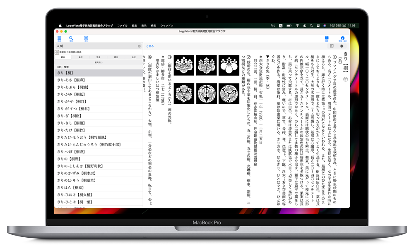The image size is (414, 248).
Task: Select the entry きり-たけ【桐竹】
Action: click(x=99, y=130)
